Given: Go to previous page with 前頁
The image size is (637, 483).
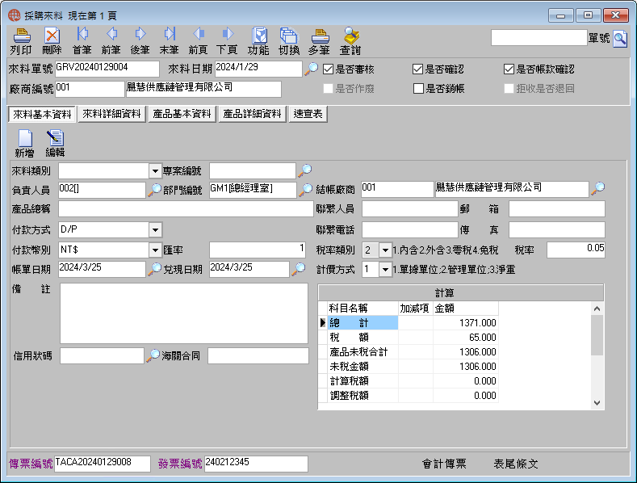Looking at the screenshot, I should [x=199, y=41].
